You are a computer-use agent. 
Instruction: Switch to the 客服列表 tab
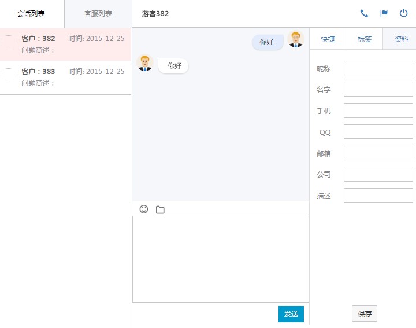pyautogui.click(x=98, y=14)
